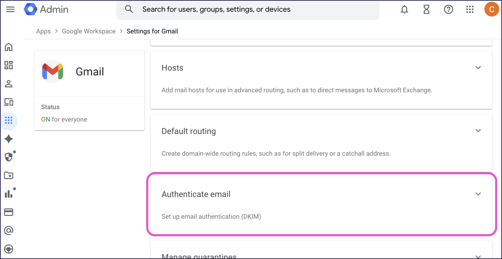The height and width of the screenshot is (259, 502).
Task: Open Reporting bar chart in the sidebar
Action: coord(9,194)
